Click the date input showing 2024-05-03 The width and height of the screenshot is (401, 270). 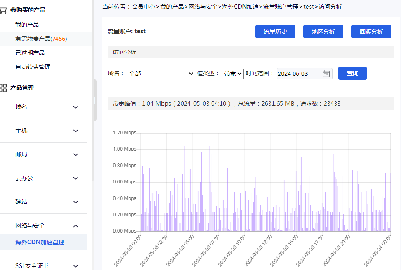pyautogui.click(x=298, y=74)
